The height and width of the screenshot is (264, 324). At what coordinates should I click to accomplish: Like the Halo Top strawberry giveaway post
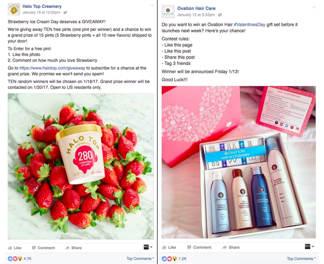[x=14, y=248]
